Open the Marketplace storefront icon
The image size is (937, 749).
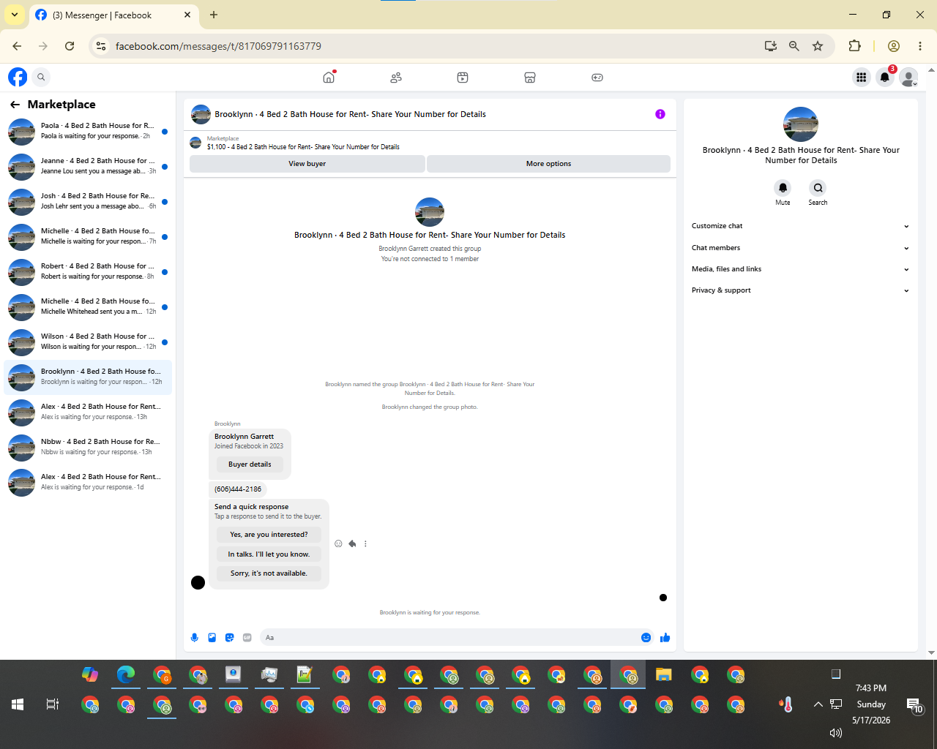click(530, 78)
